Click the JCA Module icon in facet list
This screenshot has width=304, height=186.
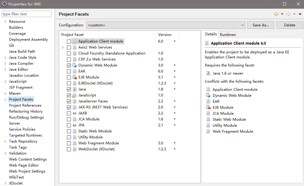(x=74, y=119)
